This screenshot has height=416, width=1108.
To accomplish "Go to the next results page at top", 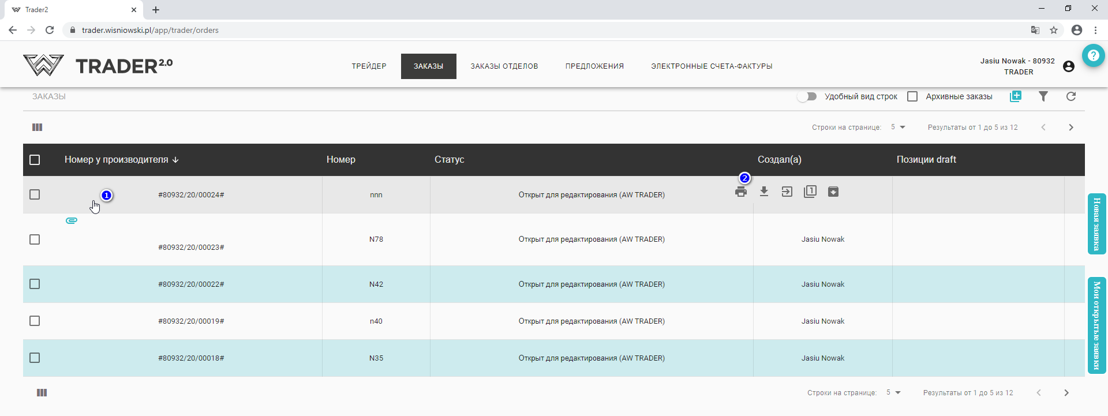I will [1071, 128].
